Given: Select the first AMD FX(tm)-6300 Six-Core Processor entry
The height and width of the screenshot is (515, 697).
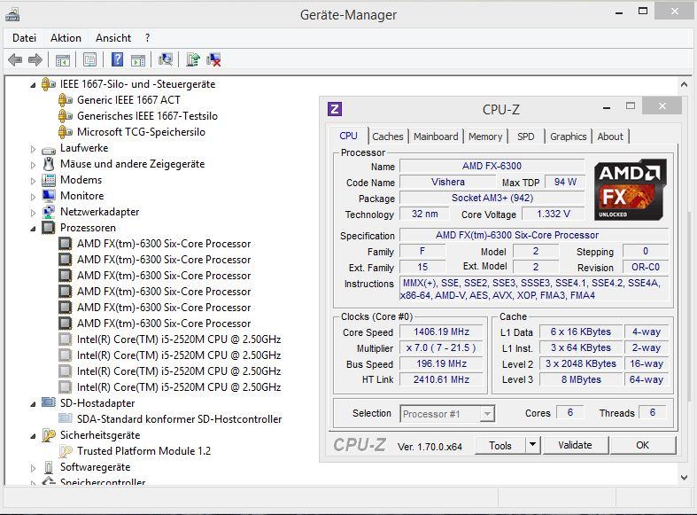Looking at the screenshot, I should [164, 244].
